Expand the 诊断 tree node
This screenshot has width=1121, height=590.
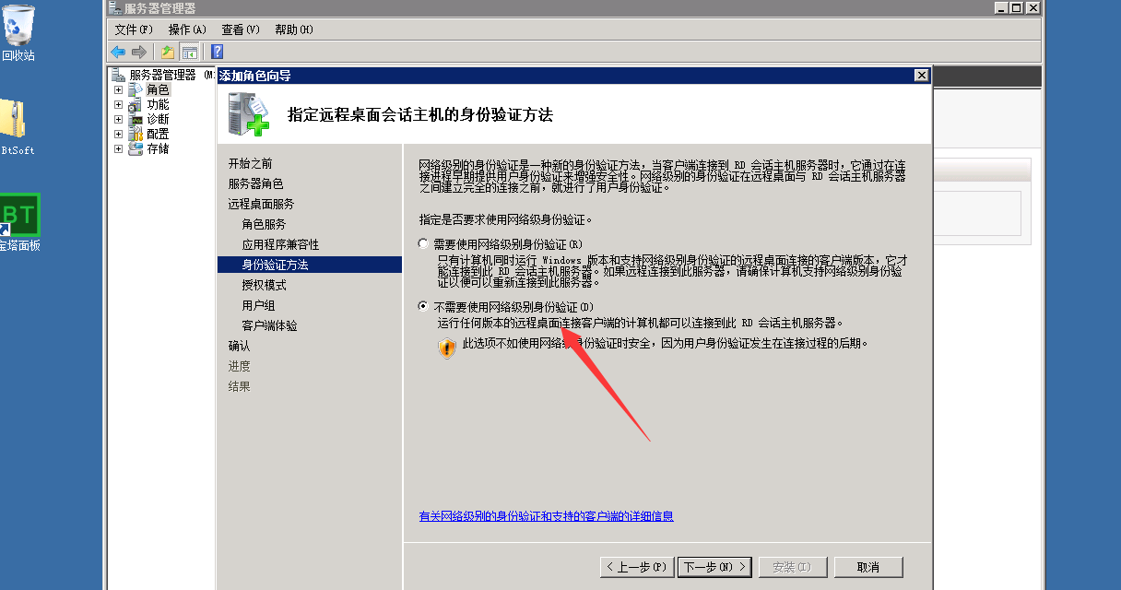(118, 120)
